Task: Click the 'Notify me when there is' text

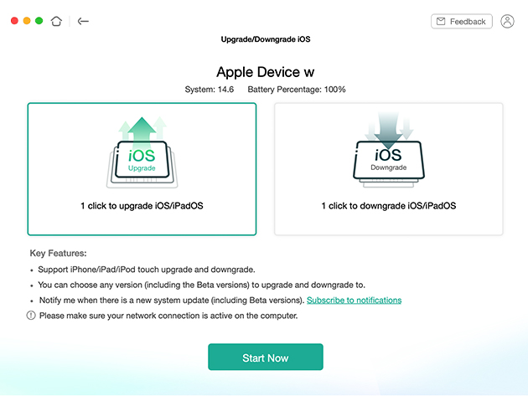Action: [x=172, y=300]
